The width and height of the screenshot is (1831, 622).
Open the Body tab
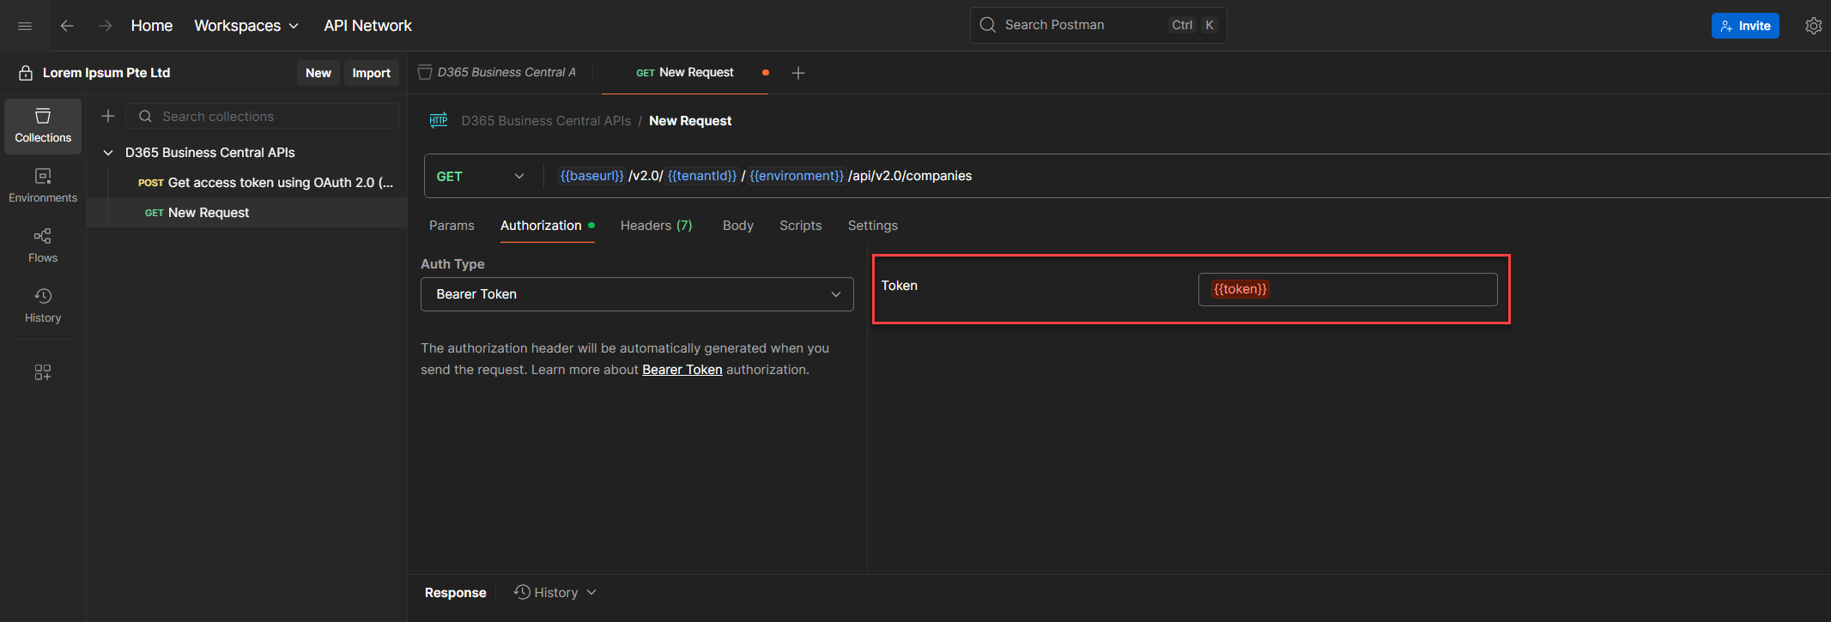coord(738,226)
